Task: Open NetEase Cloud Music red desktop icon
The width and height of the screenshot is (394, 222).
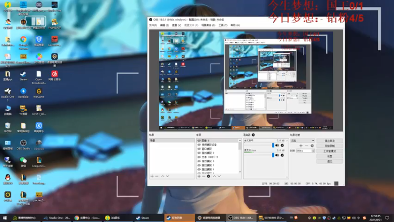Action: (54, 76)
